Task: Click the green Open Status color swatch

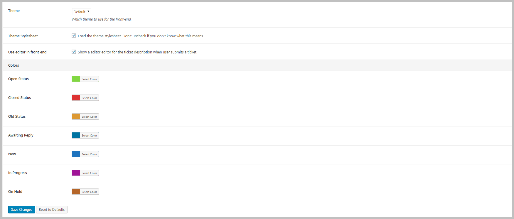Action: point(76,79)
